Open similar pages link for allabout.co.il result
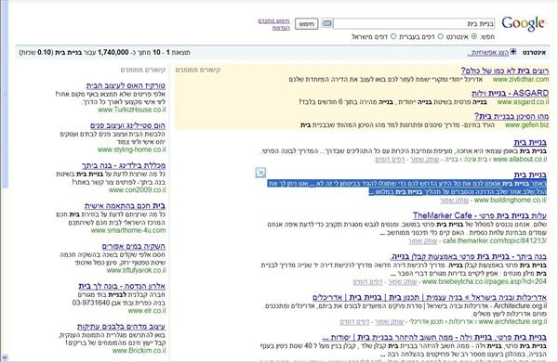The height and width of the screenshot is (362, 558). point(390,160)
